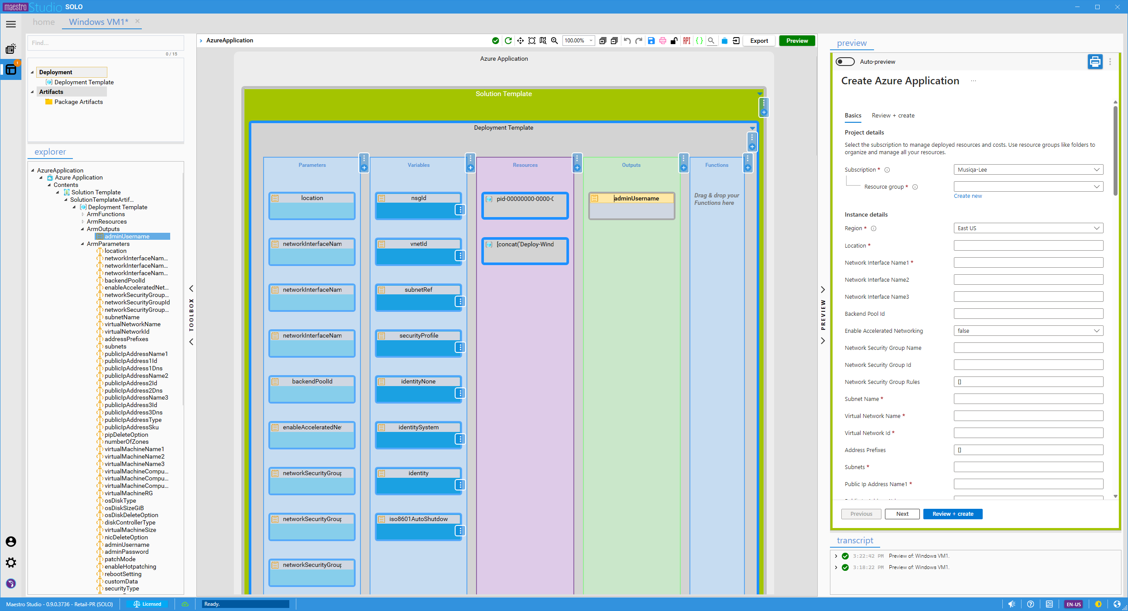Select Package Artifacts in the tree
1128x611 pixels.
click(79, 102)
